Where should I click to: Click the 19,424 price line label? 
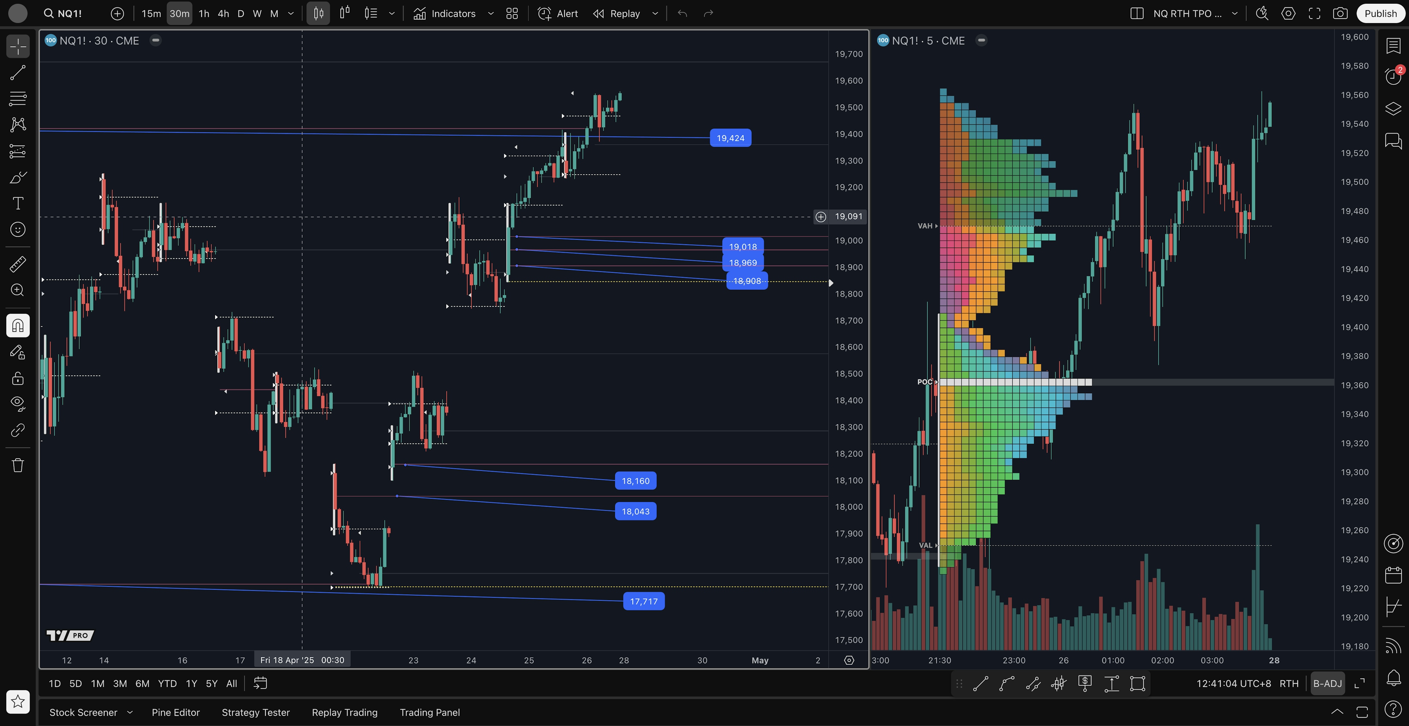click(x=730, y=138)
